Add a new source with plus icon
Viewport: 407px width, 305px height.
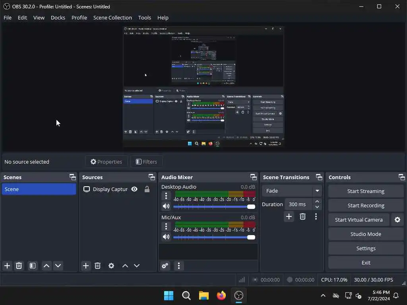[86, 266]
